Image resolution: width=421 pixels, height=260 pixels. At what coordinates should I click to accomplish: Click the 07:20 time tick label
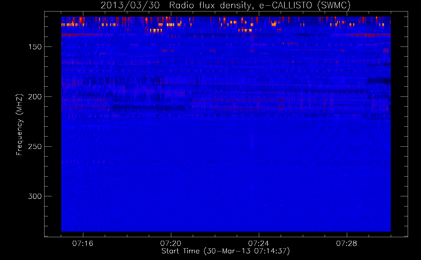pyautogui.click(x=171, y=244)
